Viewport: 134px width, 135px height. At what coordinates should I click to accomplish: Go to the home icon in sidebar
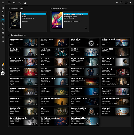[x=3, y=12]
